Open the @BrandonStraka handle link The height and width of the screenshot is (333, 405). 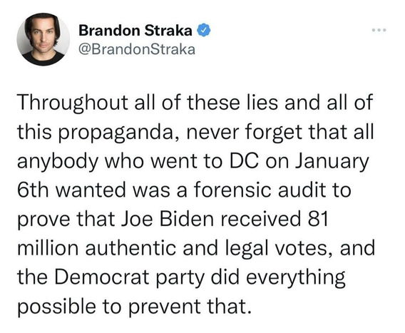point(137,49)
